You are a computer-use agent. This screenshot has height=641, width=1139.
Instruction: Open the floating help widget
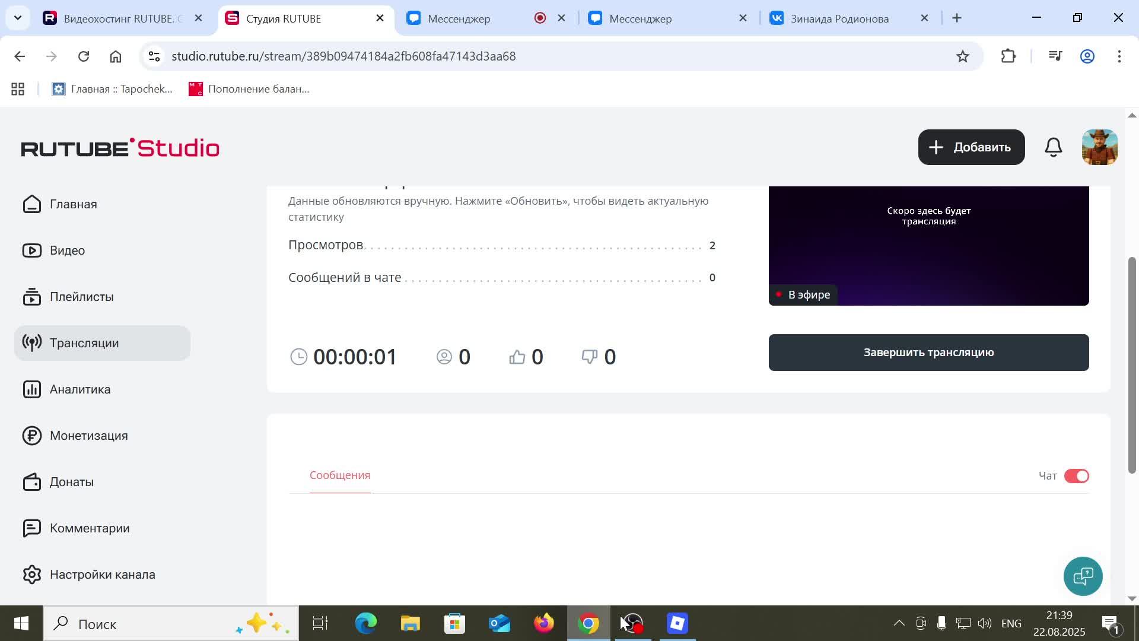[1083, 576]
